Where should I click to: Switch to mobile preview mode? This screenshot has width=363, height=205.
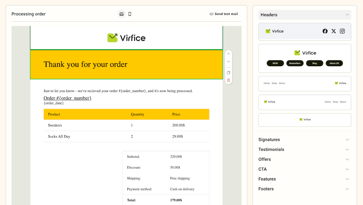pyautogui.click(x=130, y=14)
